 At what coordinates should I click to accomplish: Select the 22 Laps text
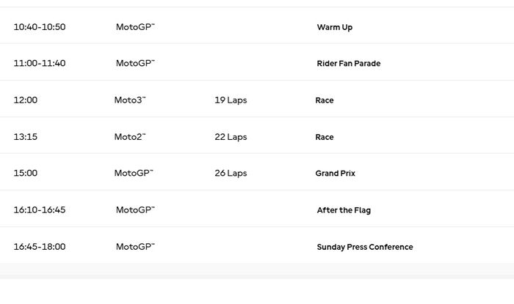coord(231,137)
